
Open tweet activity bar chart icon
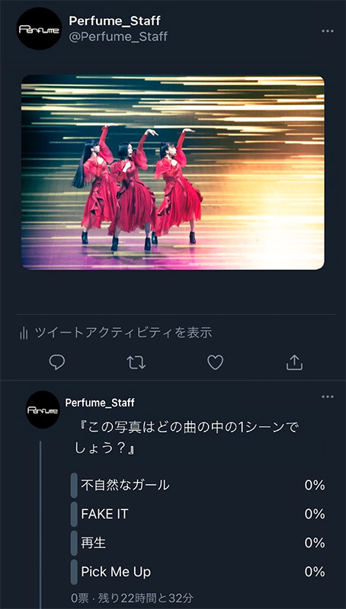click(x=24, y=333)
